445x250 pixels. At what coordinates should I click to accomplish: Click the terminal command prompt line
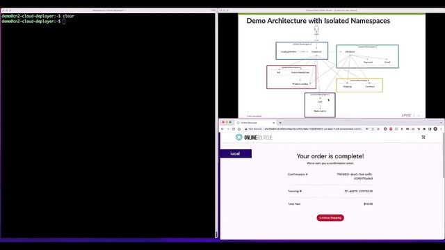click(x=33, y=22)
